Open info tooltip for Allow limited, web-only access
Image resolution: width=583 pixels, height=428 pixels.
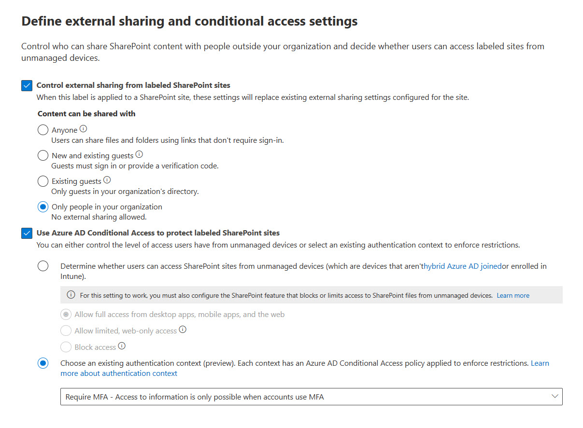pyautogui.click(x=183, y=330)
